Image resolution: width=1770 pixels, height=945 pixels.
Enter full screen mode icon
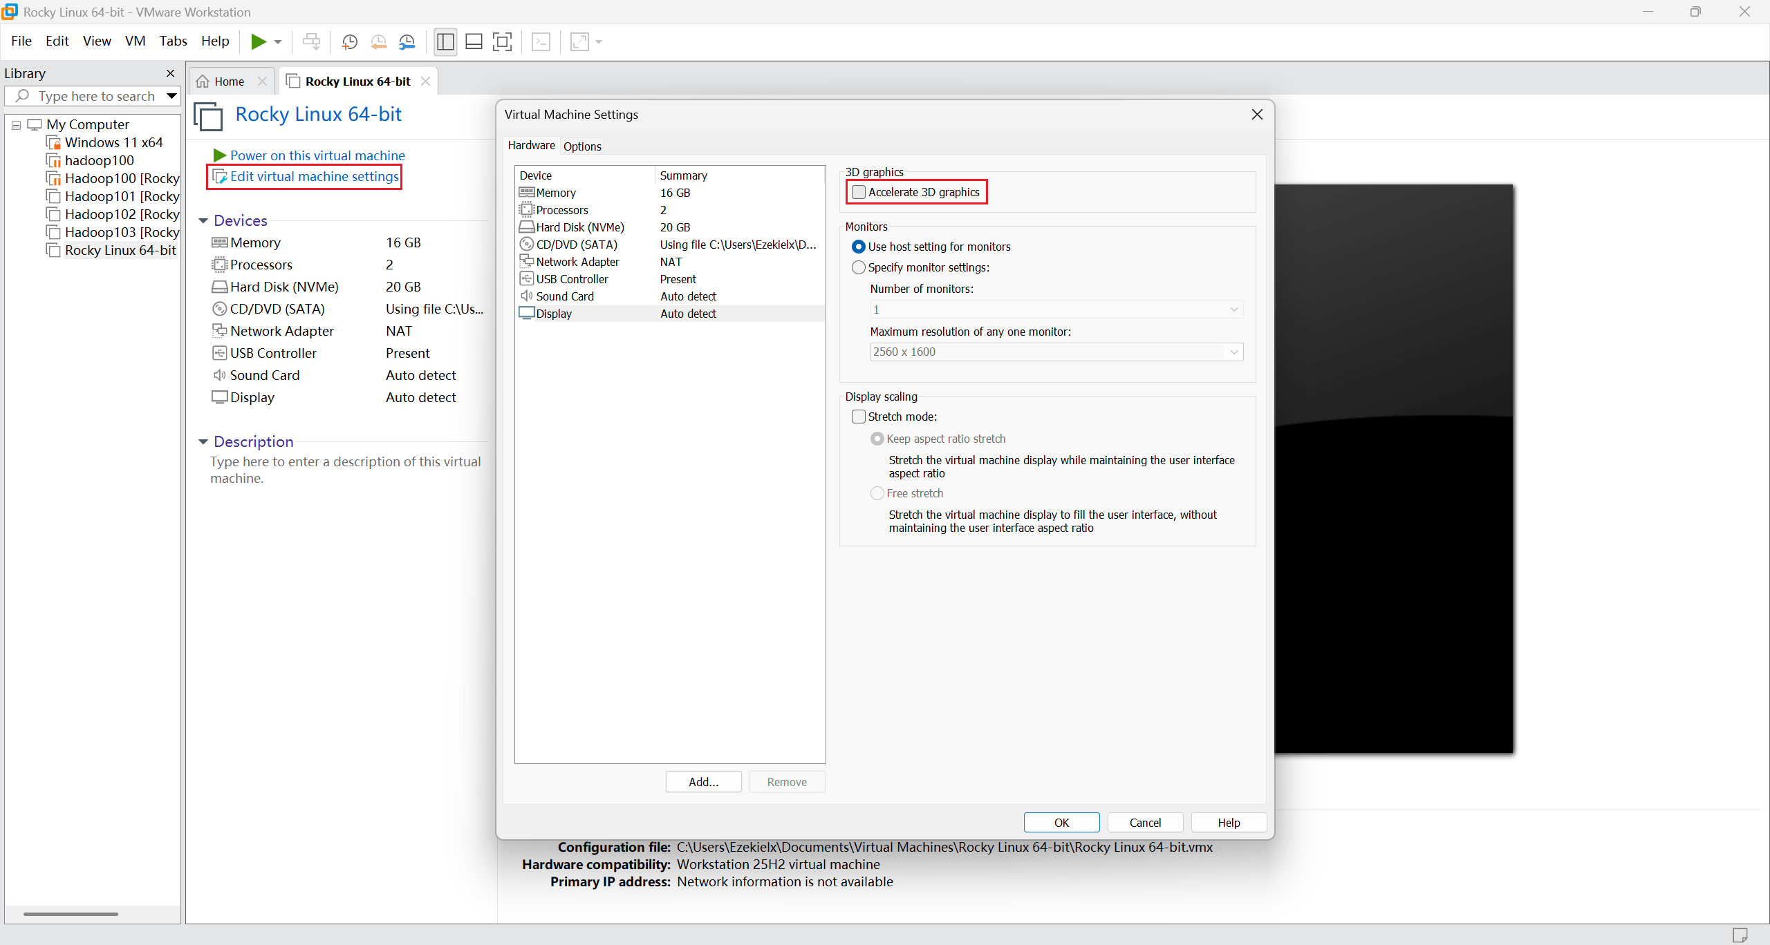click(x=502, y=41)
